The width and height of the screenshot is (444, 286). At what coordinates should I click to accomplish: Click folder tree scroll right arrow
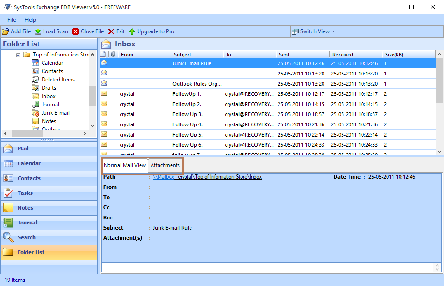85,133
